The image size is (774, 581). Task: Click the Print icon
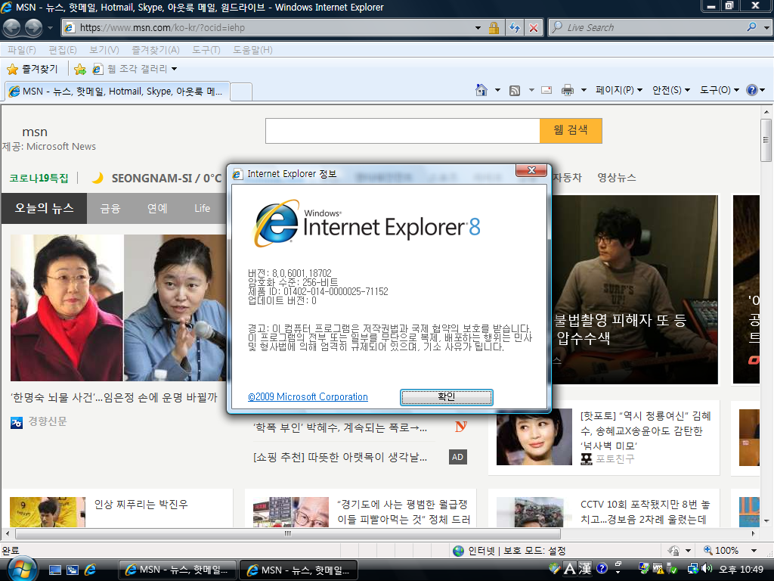click(x=568, y=91)
